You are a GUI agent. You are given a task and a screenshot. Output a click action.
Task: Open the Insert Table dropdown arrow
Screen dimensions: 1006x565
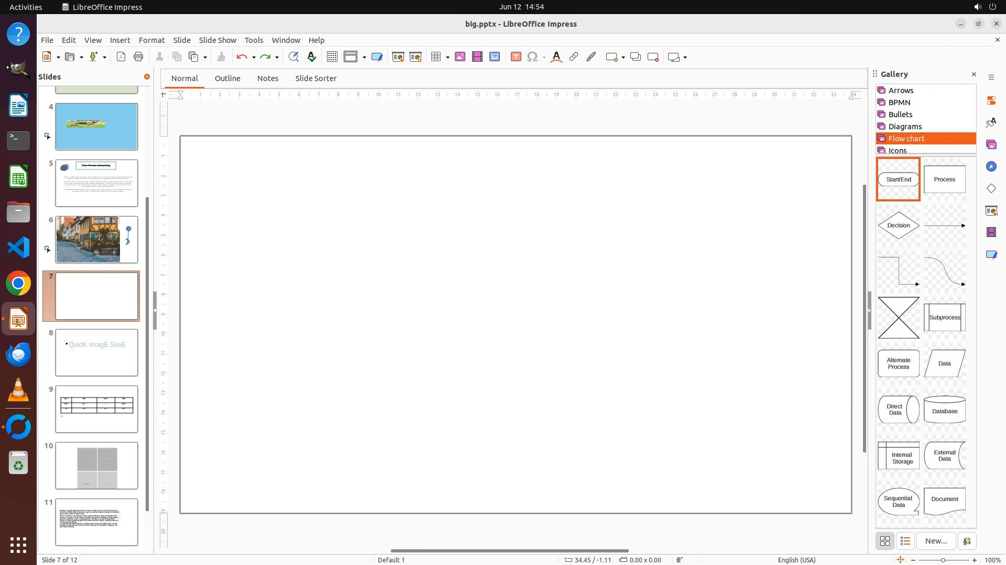448,57
